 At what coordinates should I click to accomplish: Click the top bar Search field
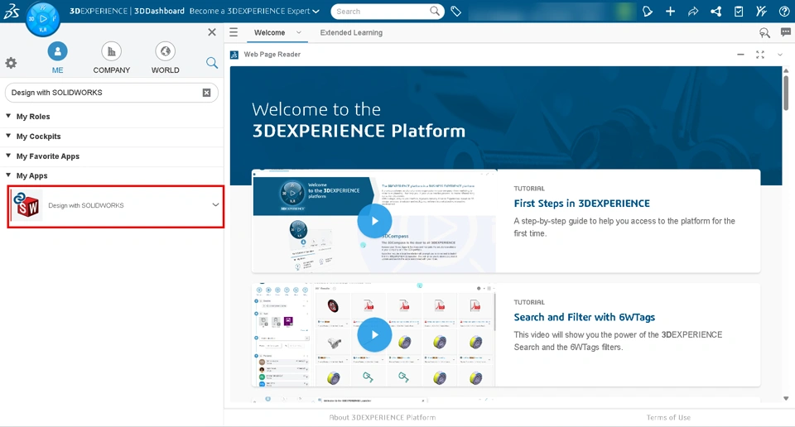coord(381,12)
